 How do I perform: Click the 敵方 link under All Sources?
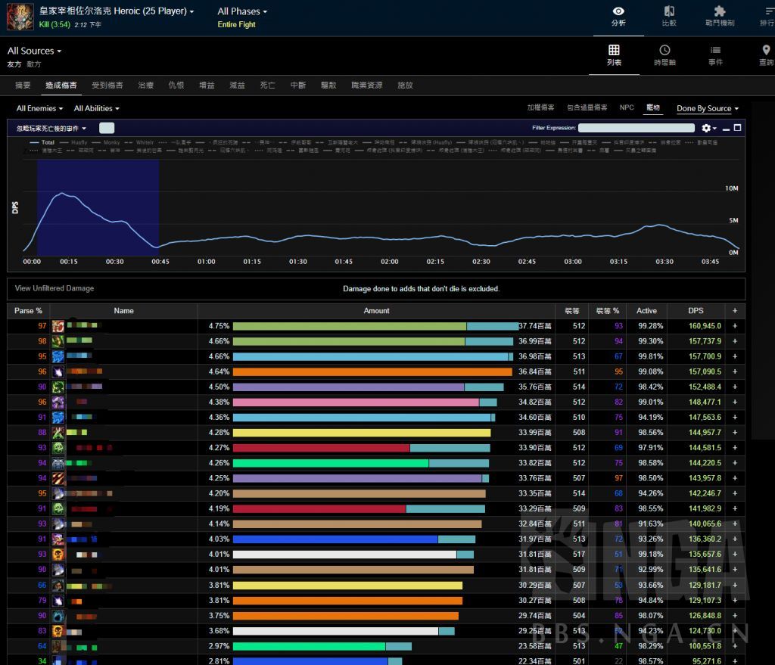tap(34, 65)
